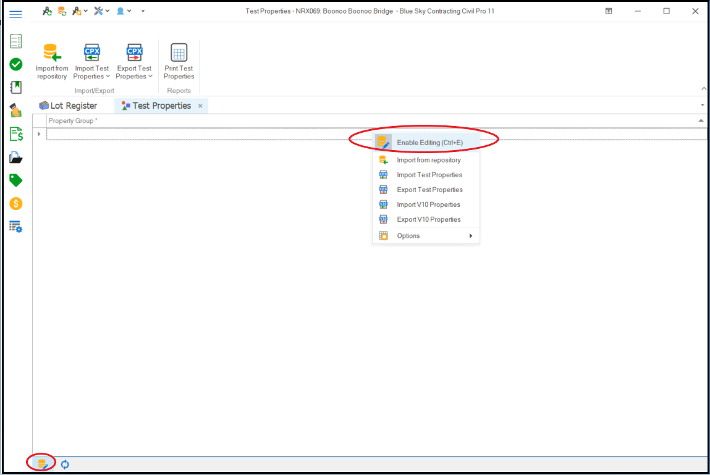Expand the Options submenu in context menu

point(426,236)
